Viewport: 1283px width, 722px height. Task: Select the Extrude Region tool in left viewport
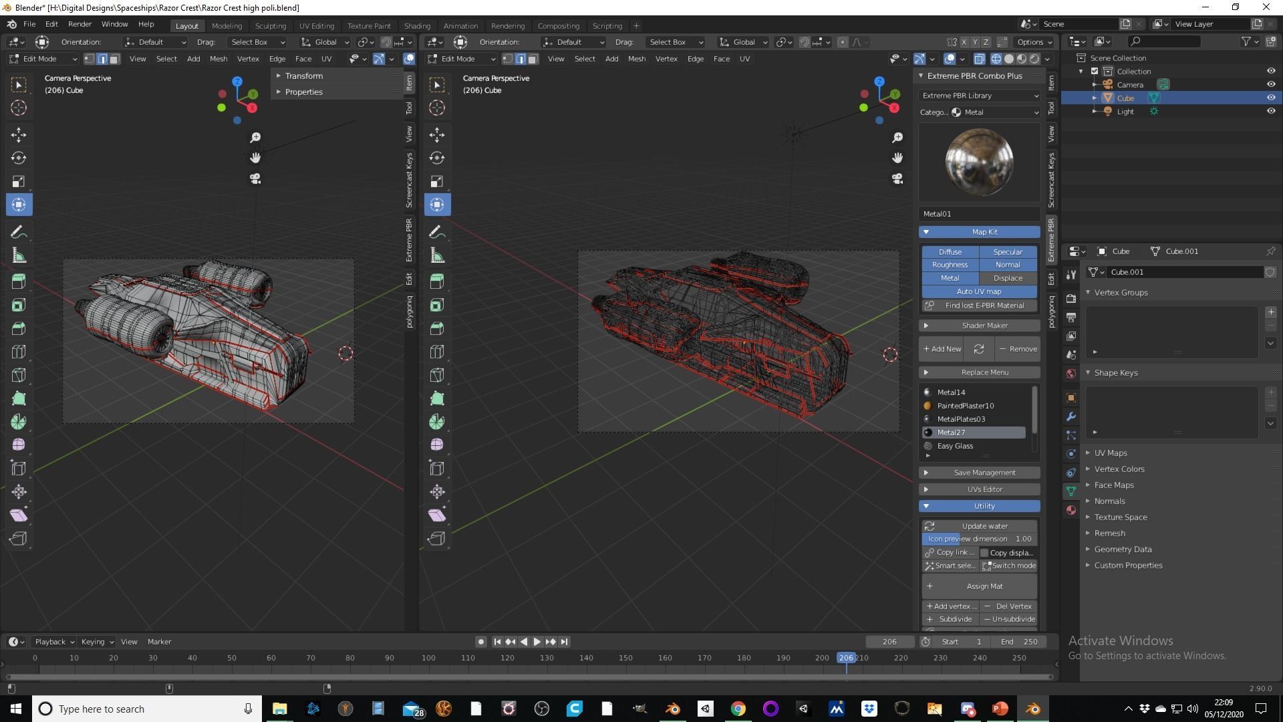(19, 281)
